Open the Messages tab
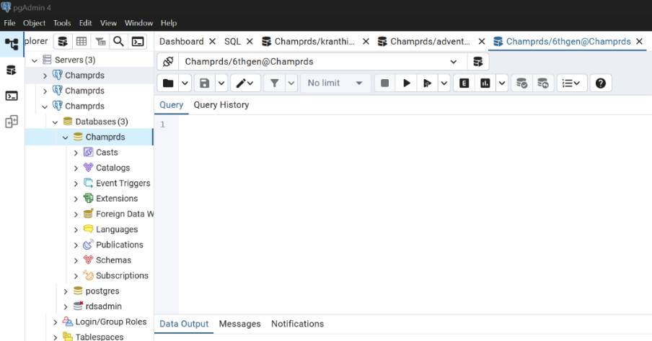652x341 pixels. point(240,324)
